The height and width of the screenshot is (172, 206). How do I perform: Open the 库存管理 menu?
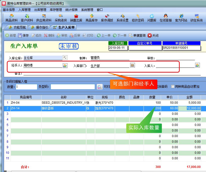coord(56,10)
